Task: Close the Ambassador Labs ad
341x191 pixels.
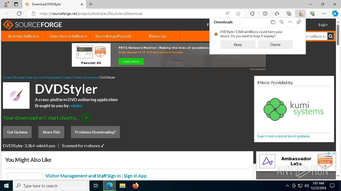Action: [x=334, y=153]
